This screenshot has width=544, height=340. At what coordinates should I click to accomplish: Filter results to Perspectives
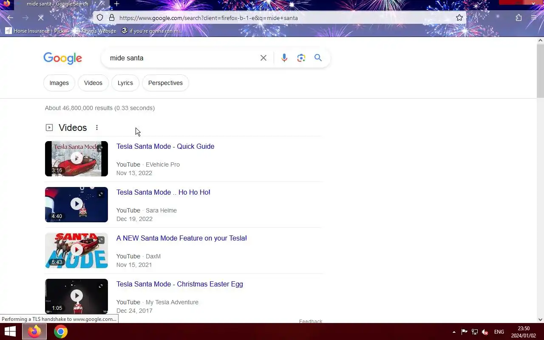(x=165, y=83)
